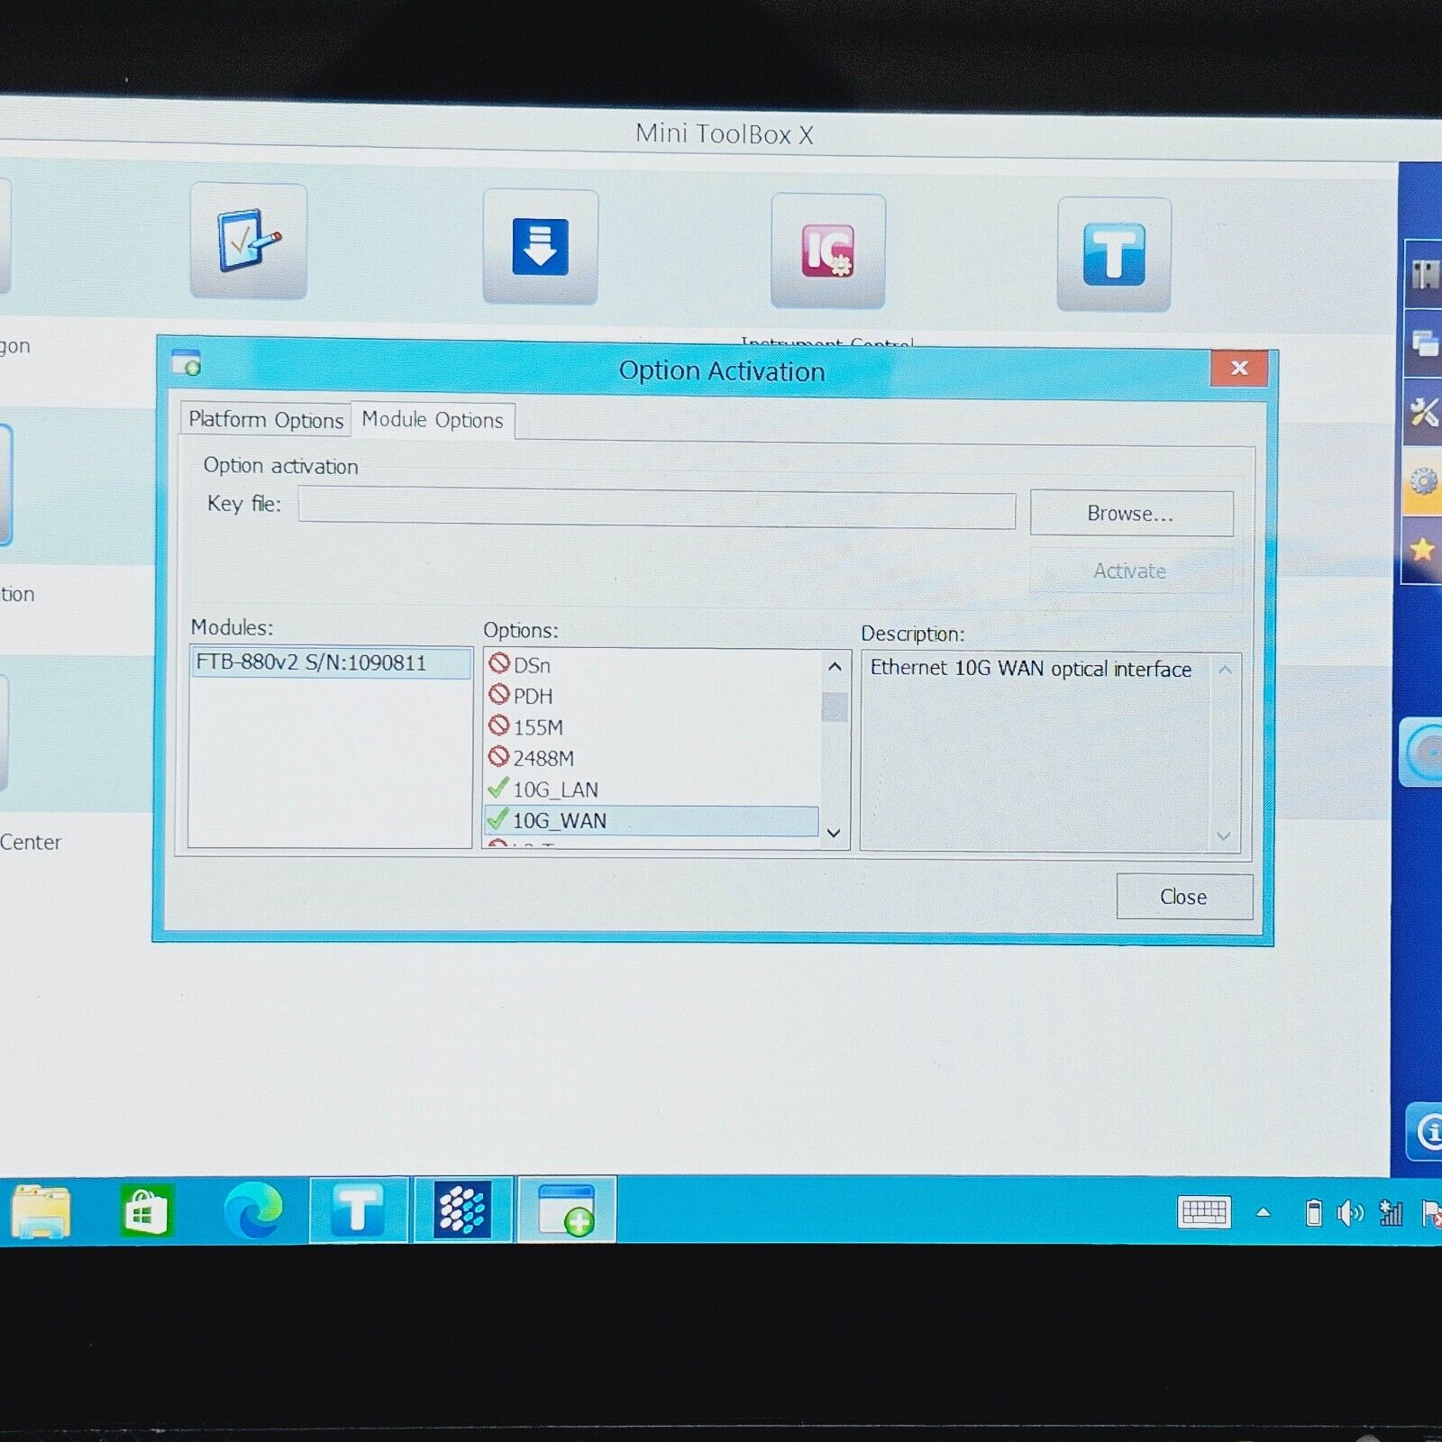
Task: Launch the Instrument Control IC icon
Action: 827,251
